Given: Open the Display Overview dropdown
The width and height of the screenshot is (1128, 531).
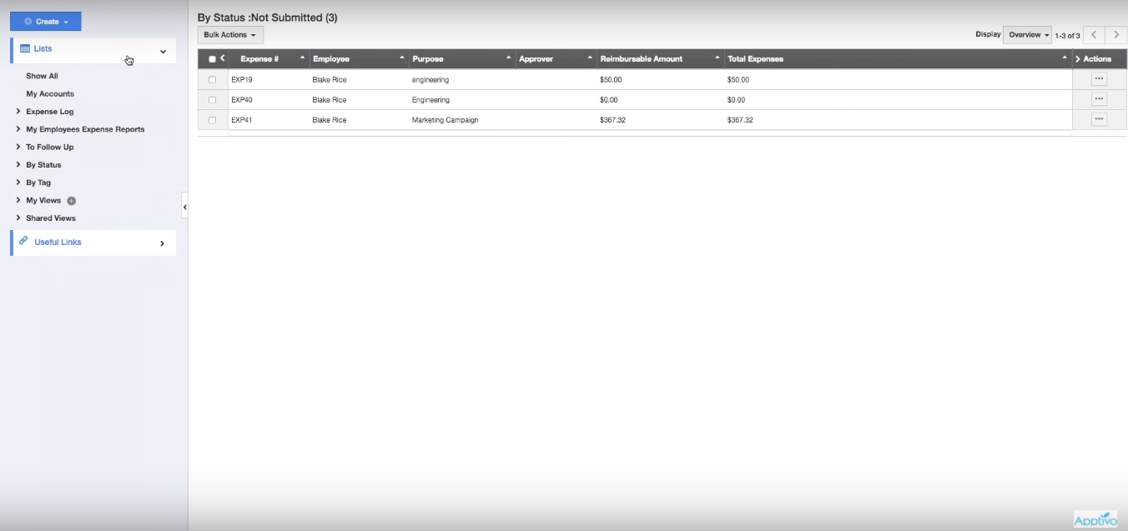Looking at the screenshot, I should [1028, 34].
